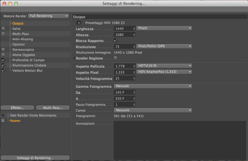
Task: Select Output in the settings tree
Action: point(18,23)
